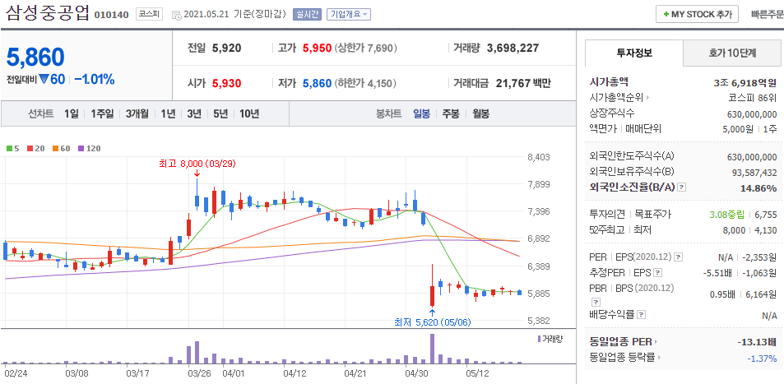
Task: Select the 1주일 line chart period
Action: (x=103, y=113)
